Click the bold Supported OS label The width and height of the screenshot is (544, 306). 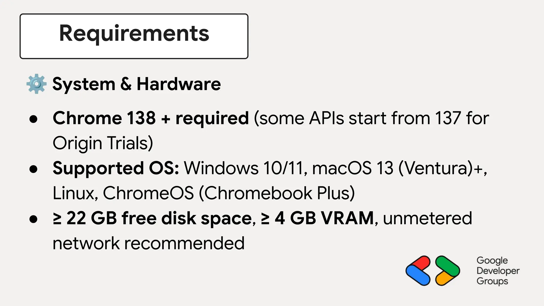[x=116, y=168]
